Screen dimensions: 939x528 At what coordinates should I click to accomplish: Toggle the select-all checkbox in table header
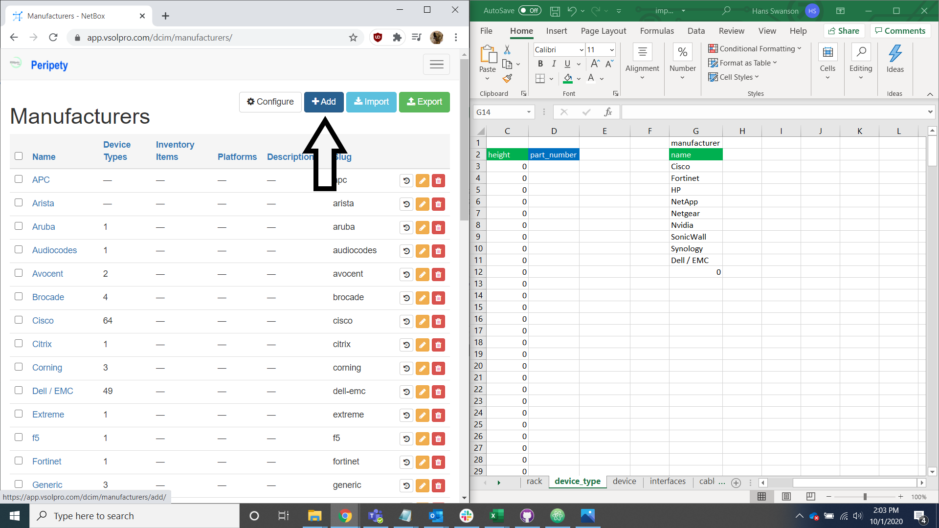[x=19, y=156]
